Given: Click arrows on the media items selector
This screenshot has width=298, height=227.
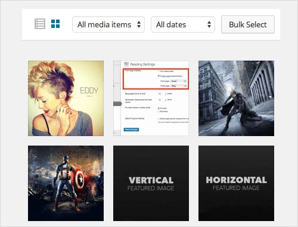Looking at the screenshot, I should [139, 24].
